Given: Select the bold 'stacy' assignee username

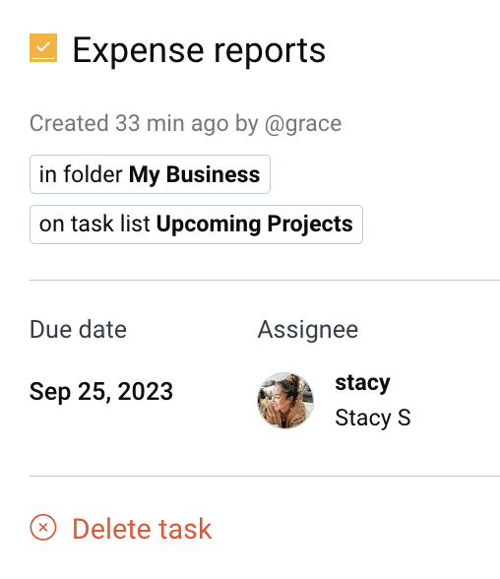Looking at the screenshot, I should click(x=362, y=383).
